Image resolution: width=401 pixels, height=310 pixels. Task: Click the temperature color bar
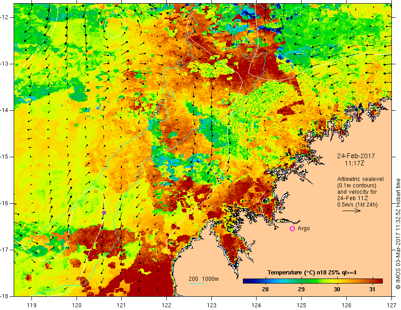[x=313, y=281]
